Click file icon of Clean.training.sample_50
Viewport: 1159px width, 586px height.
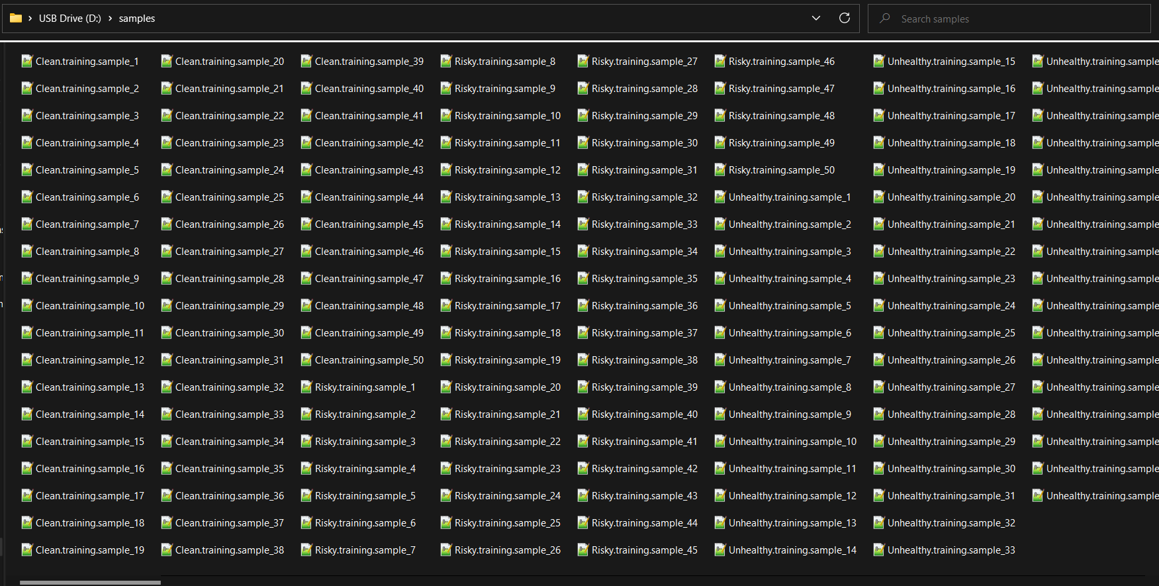coord(306,360)
